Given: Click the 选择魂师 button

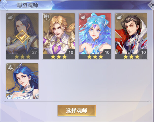Looking at the screenshot, I should point(77,111).
